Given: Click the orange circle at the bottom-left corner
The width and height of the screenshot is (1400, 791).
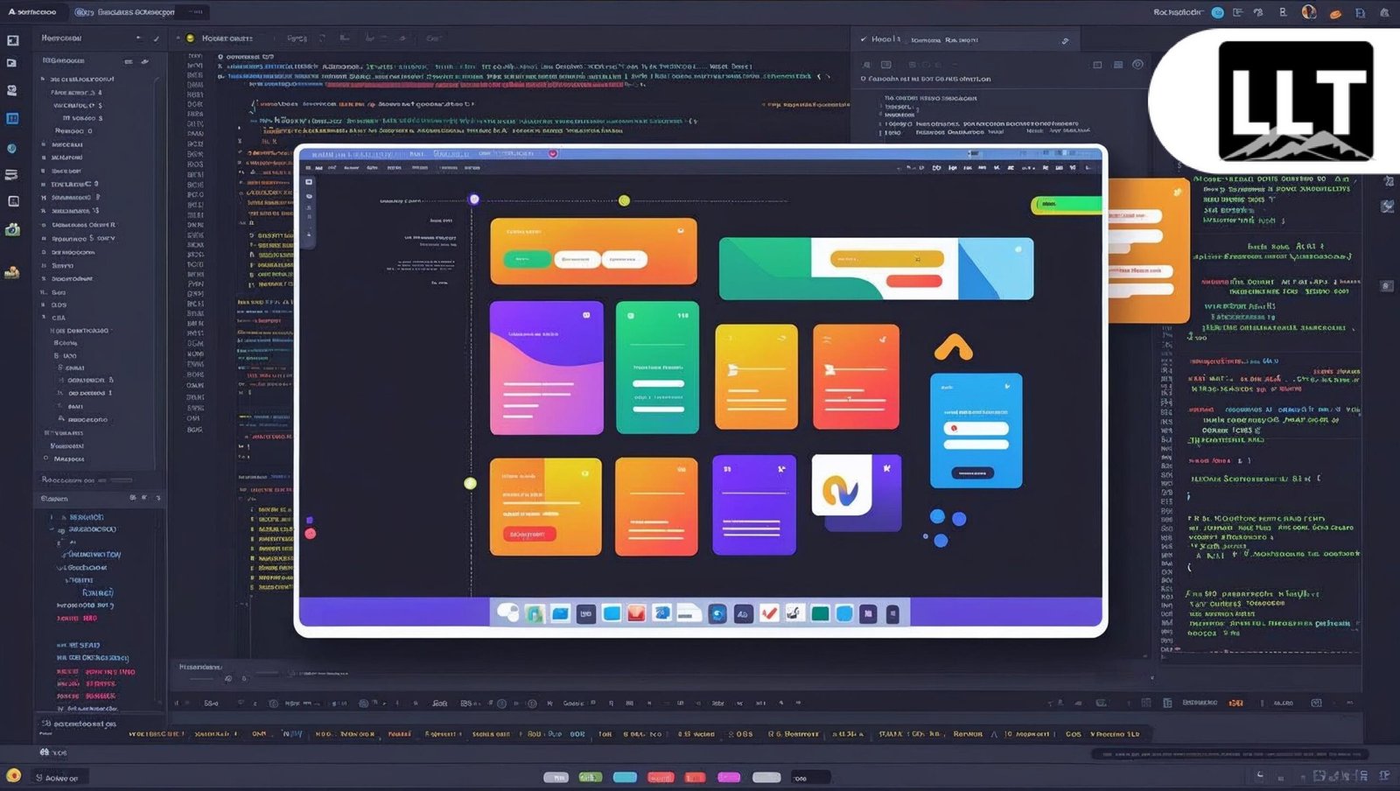Looking at the screenshot, I should click(x=13, y=775).
